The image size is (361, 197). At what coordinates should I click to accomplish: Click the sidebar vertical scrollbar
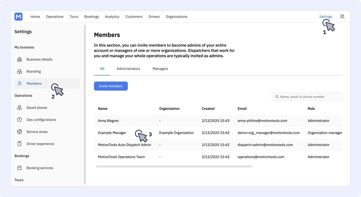(x=85, y=104)
